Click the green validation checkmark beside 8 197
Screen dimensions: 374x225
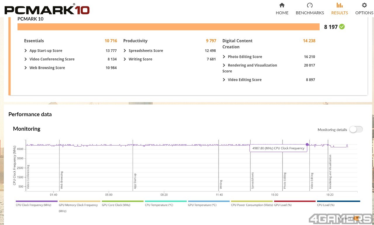(342, 27)
